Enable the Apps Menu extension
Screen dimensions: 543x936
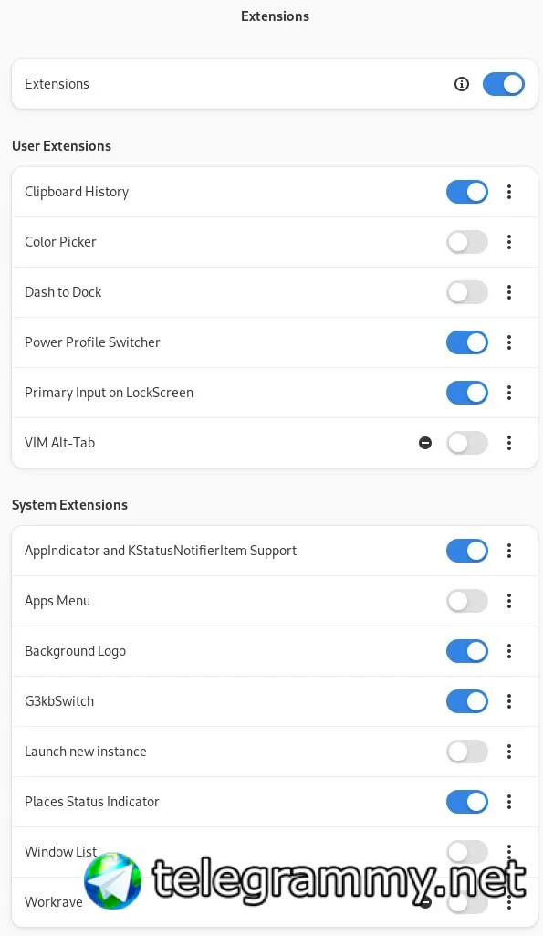[x=467, y=601]
